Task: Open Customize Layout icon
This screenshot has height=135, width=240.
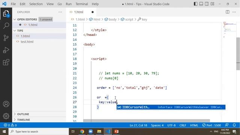Action: [212, 4]
